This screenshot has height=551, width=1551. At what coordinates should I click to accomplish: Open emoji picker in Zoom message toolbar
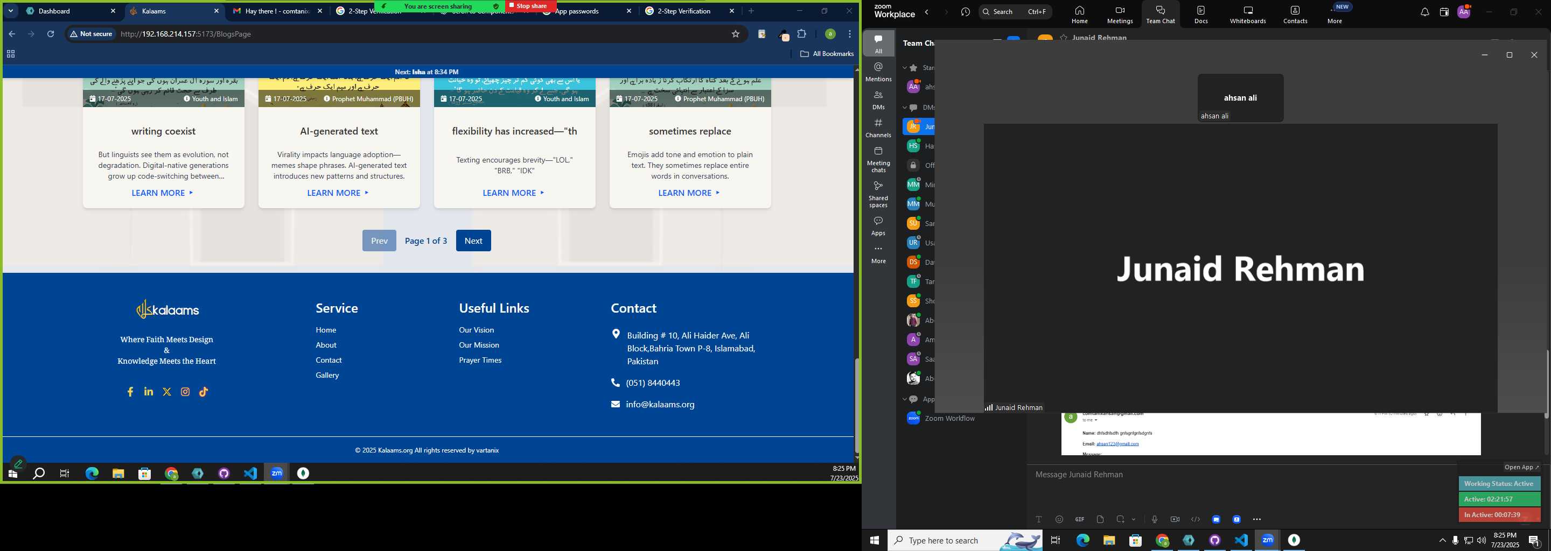coord(1059,519)
